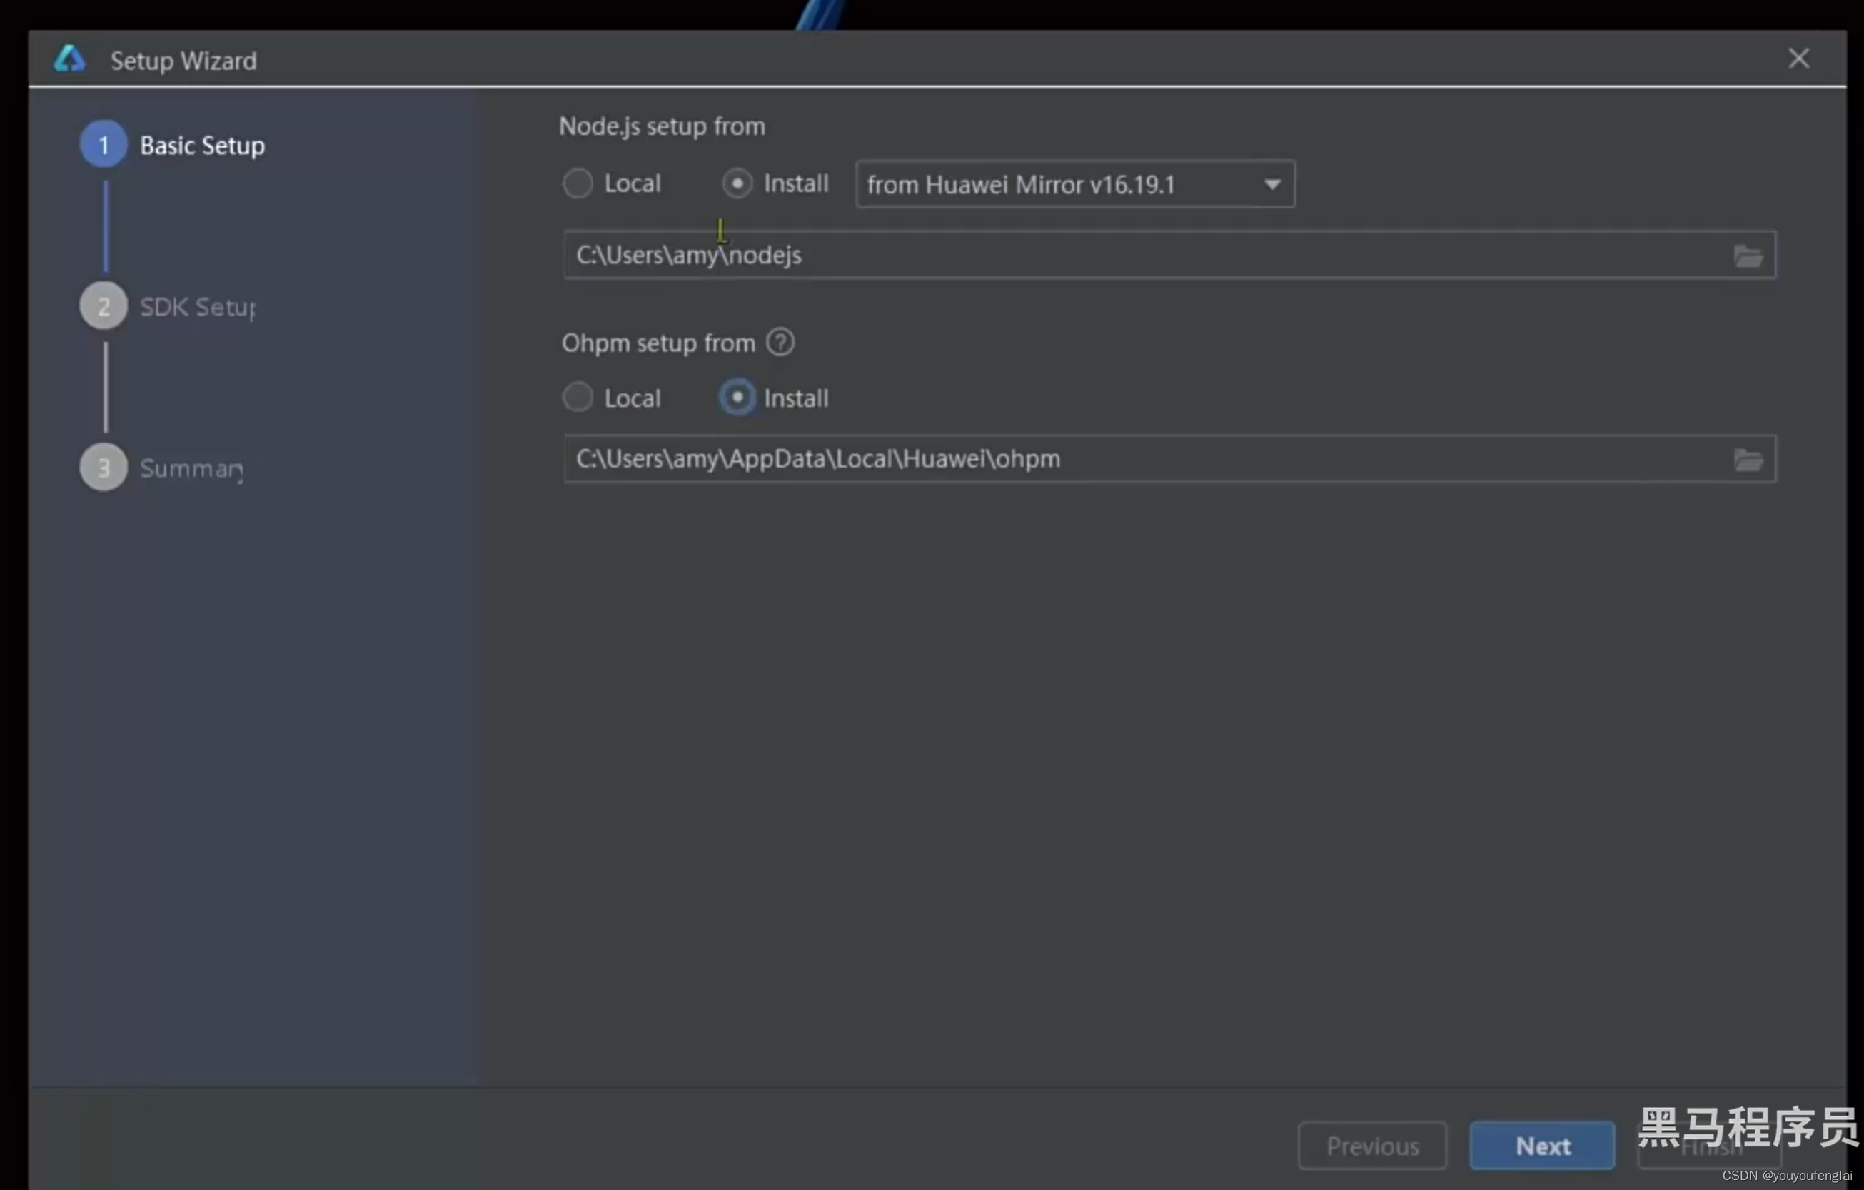The height and width of the screenshot is (1190, 1864).
Task: Click the Next button
Action: click(x=1541, y=1145)
